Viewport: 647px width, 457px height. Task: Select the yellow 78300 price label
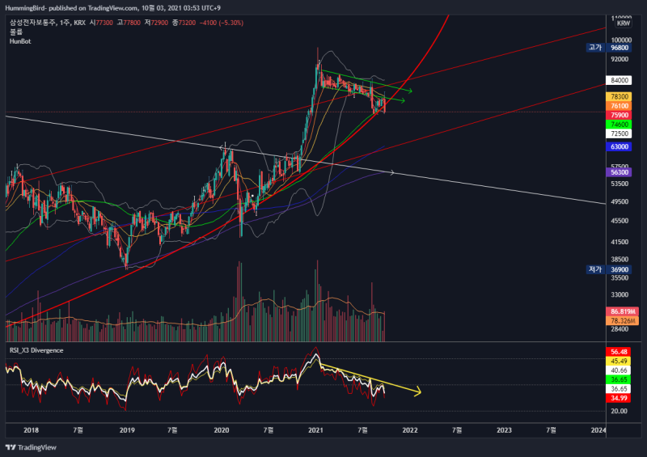(x=619, y=96)
